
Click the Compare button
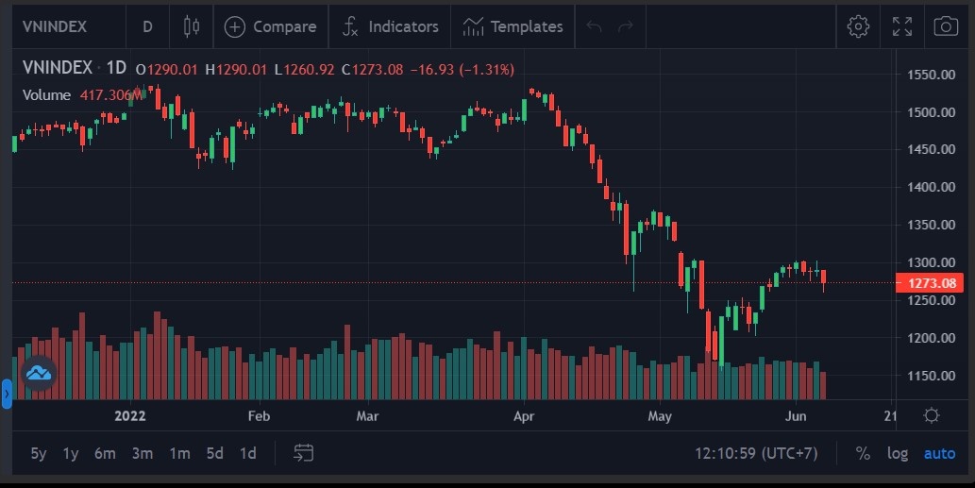pyautogui.click(x=271, y=26)
